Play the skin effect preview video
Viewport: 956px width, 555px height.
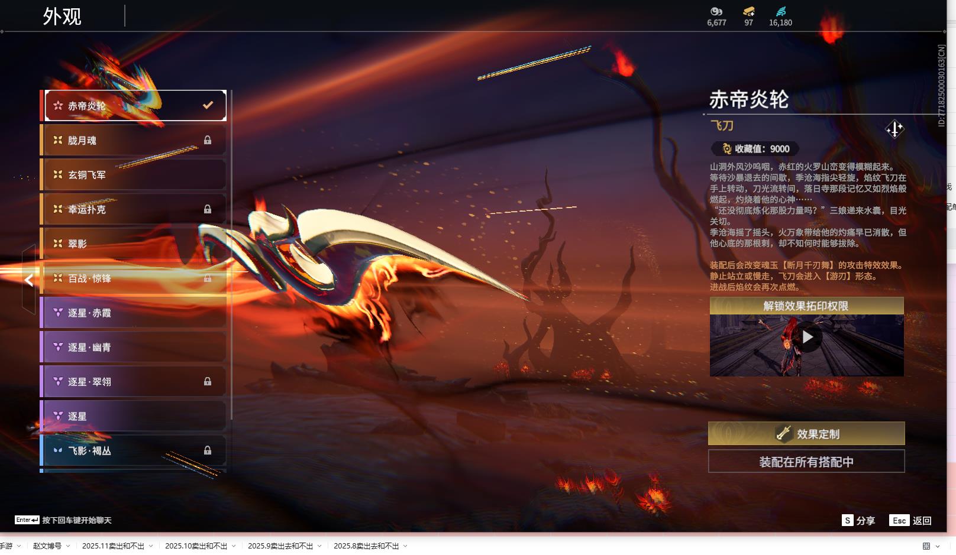(x=807, y=337)
